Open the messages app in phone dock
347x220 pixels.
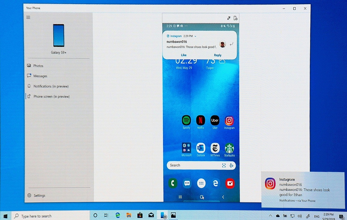click(x=187, y=183)
